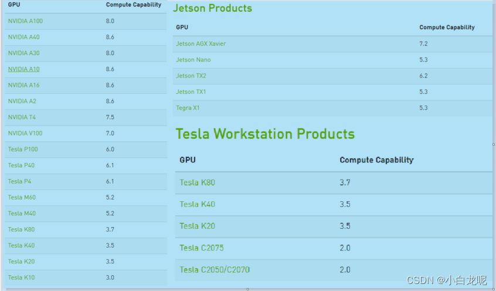Image resolution: width=496 pixels, height=291 pixels.
Task: Open the Jetson TX1 link
Action: tap(191, 92)
